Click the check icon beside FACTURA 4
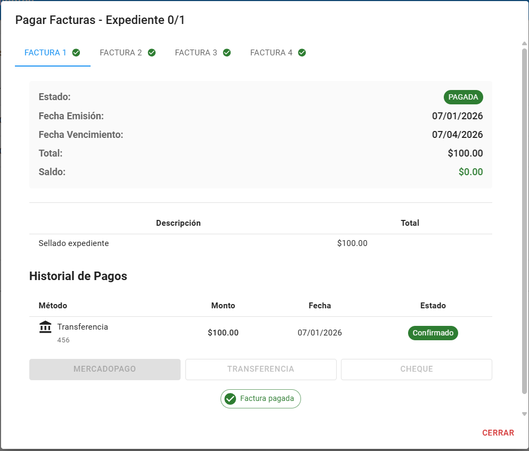This screenshot has width=529, height=451. click(302, 53)
